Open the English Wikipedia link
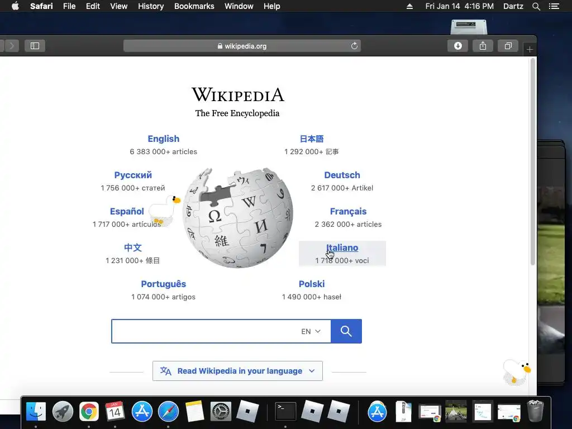572x429 pixels. click(x=164, y=139)
